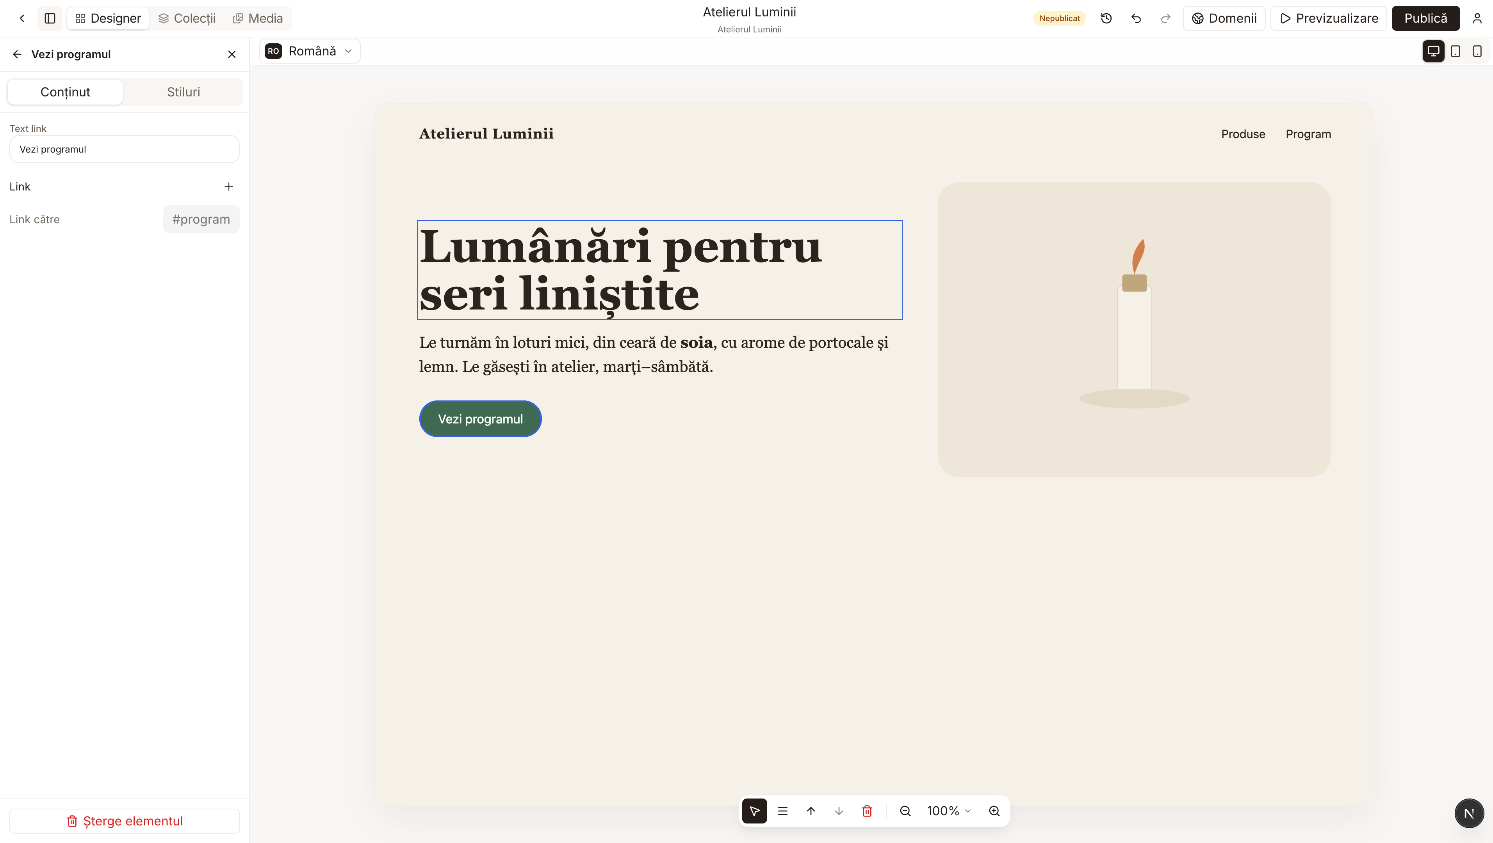Click the Previzualizare button
The image size is (1493, 843).
(1328, 18)
